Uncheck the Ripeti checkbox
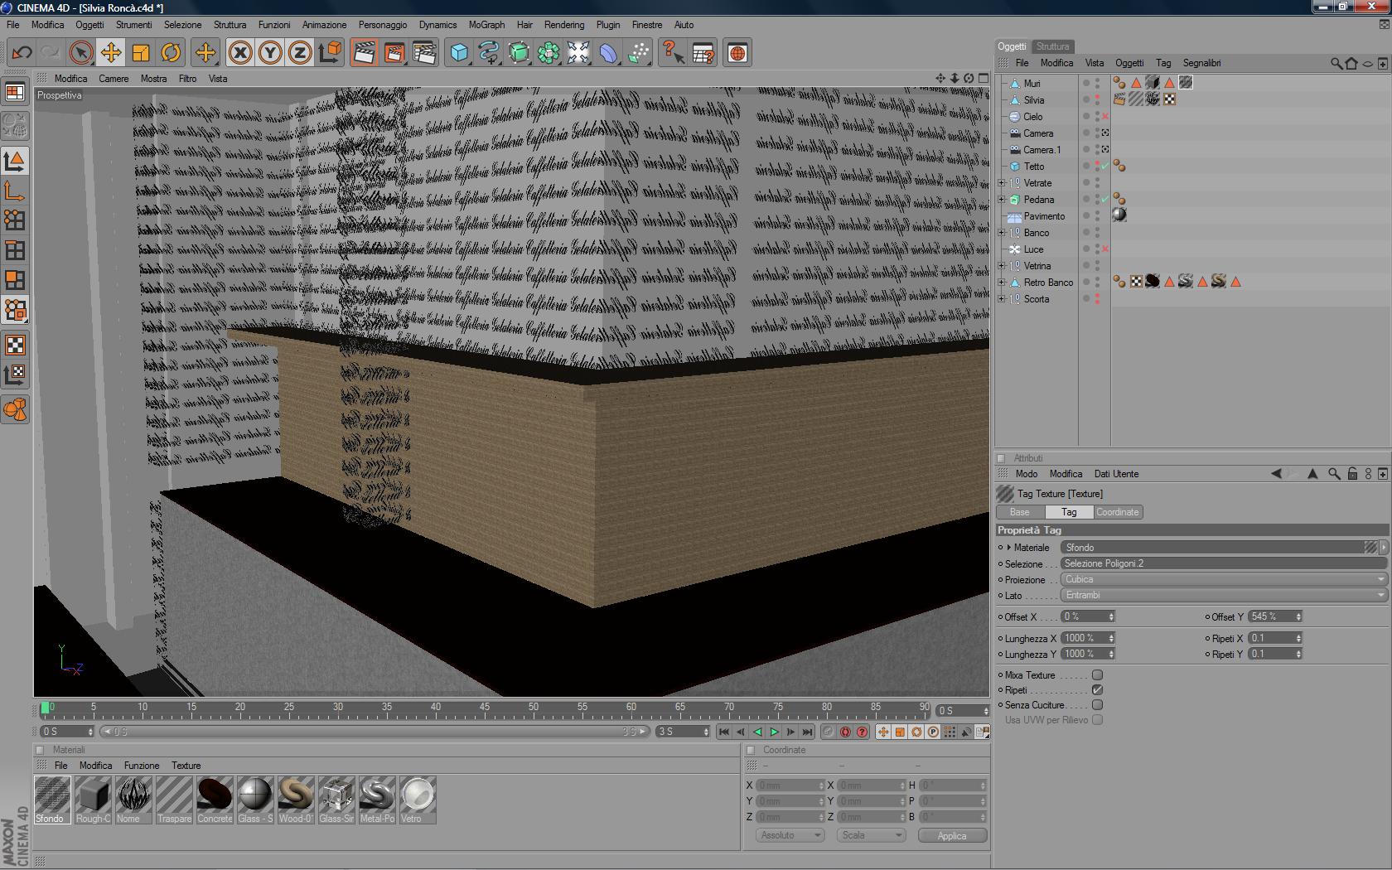 1097,690
